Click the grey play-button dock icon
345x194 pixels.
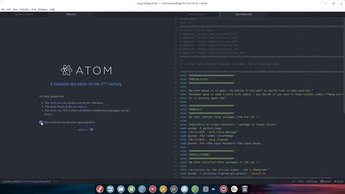tap(205, 189)
